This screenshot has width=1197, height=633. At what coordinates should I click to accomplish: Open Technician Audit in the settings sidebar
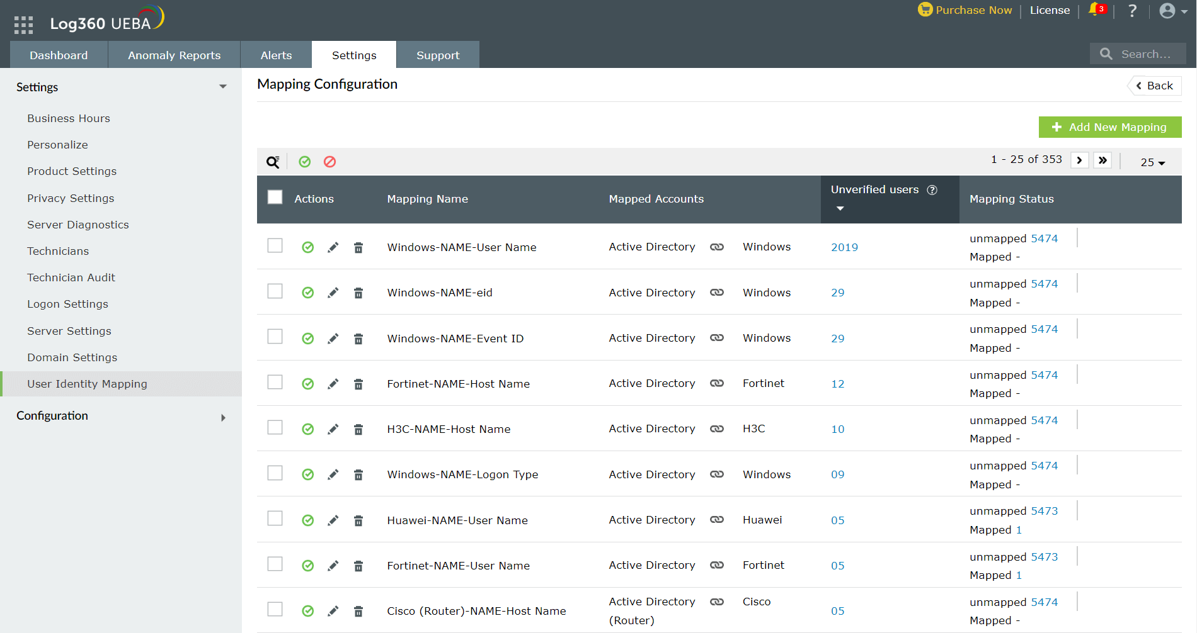(x=71, y=277)
